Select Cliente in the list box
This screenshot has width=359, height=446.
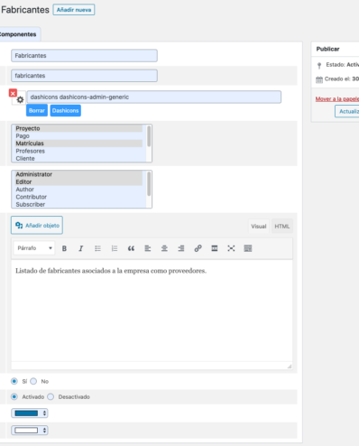click(x=78, y=158)
